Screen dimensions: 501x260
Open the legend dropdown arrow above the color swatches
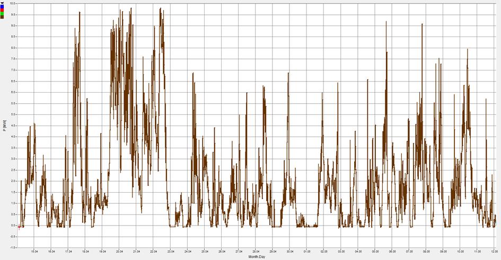[2, 3]
